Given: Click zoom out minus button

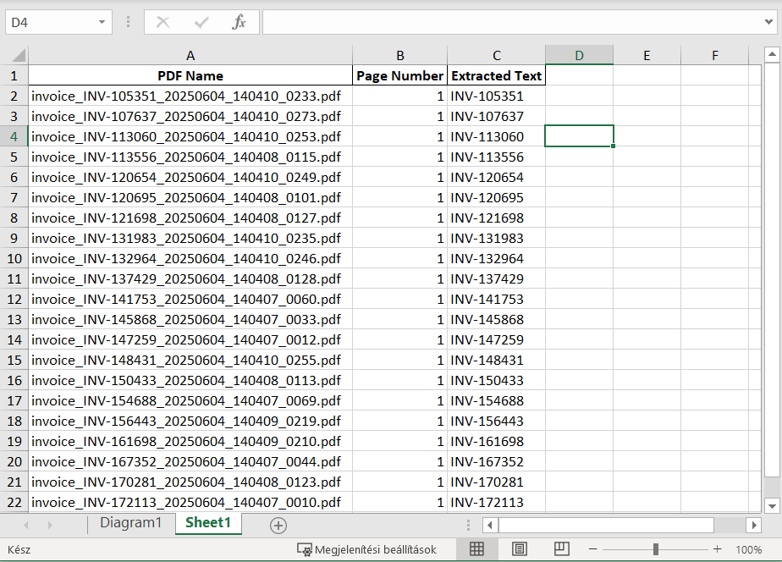Looking at the screenshot, I should click(593, 549).
